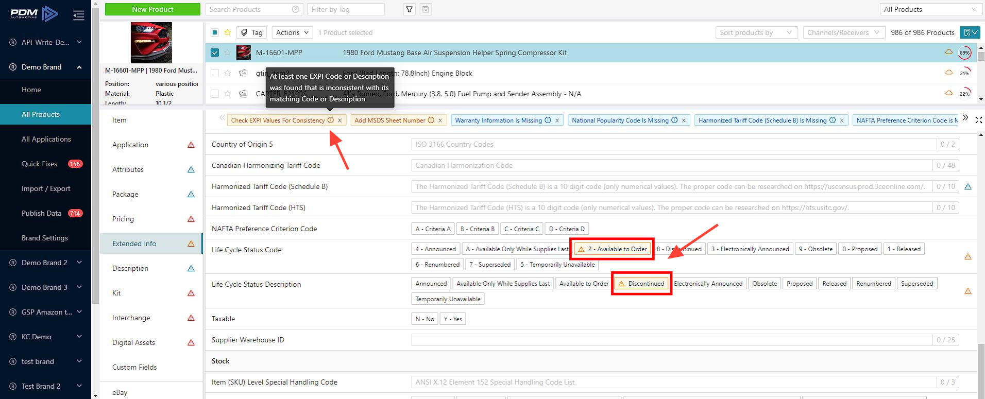Dismiss the Add MSDS Sheet Number alert
Screen dimensions: 985x399
click(x=440, y=120)
